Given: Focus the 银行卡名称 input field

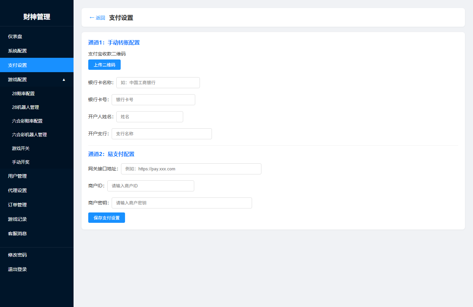Looking at the screenshot, I should coord(158,83).
